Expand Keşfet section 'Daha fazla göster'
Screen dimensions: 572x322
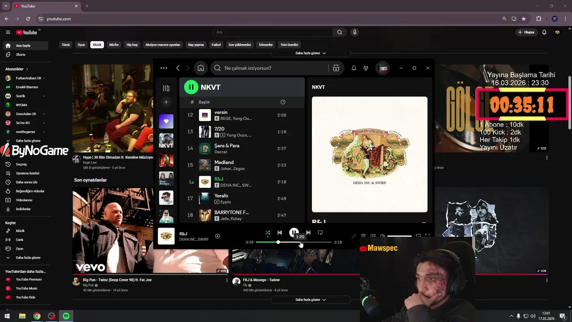25,258
